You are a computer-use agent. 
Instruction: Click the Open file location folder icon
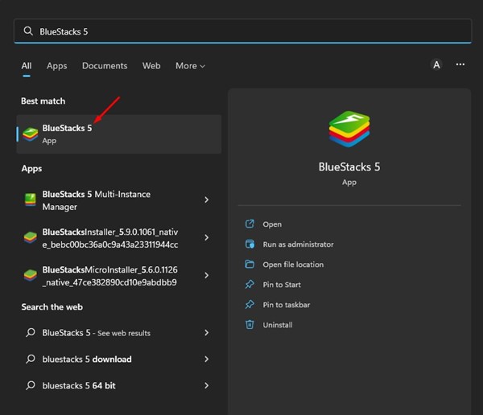[250, 265]
